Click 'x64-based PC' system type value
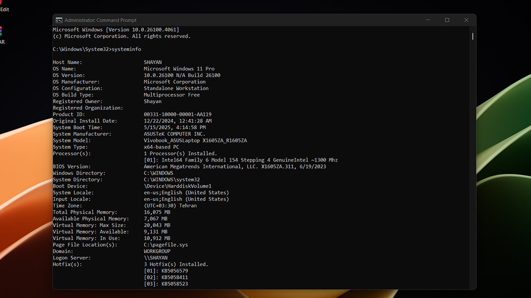 (x=161, y=147)
